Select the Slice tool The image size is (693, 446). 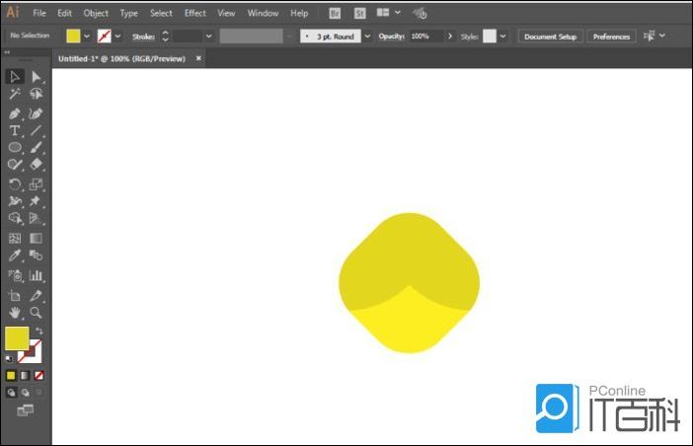click(37, 296)
